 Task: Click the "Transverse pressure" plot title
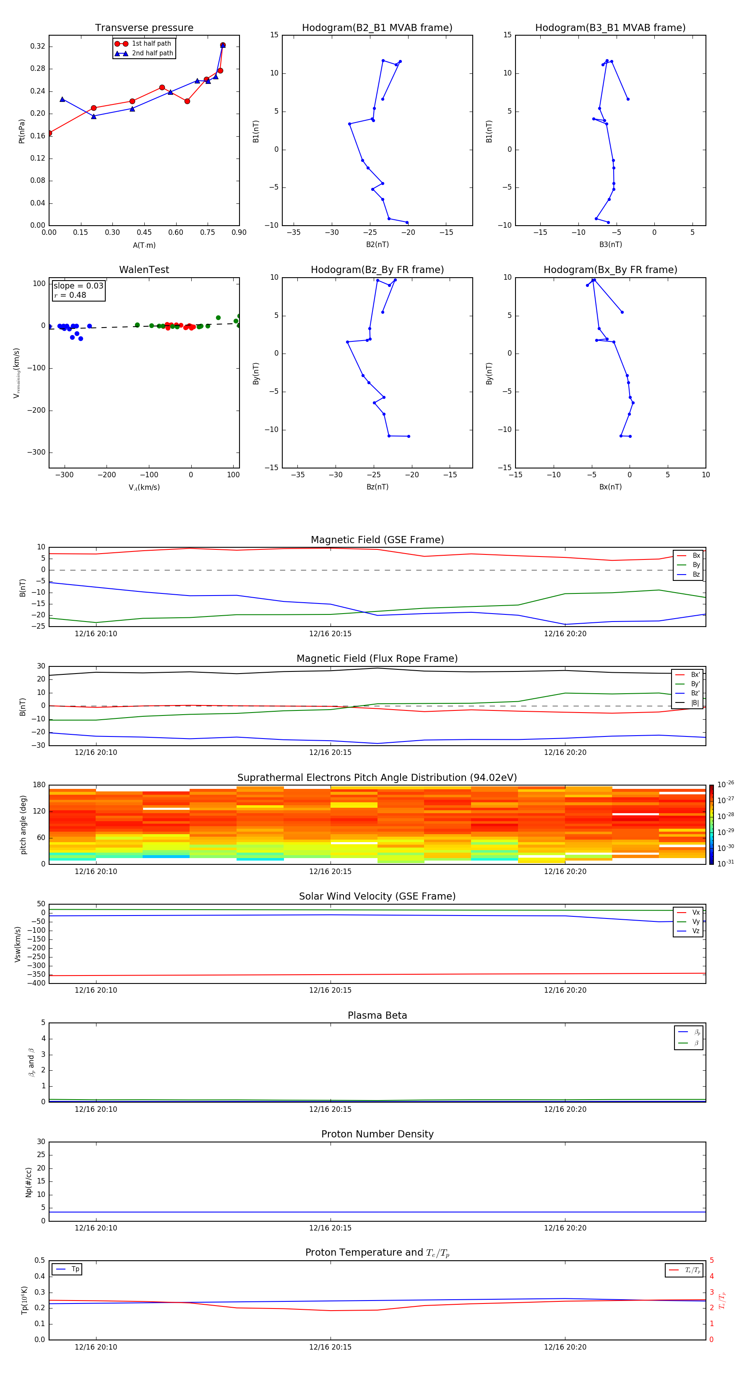click(x=144, y=28)
